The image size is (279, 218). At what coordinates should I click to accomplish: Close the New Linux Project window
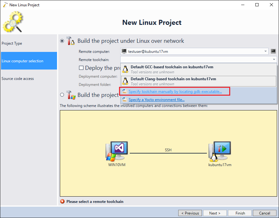[271, 5]
